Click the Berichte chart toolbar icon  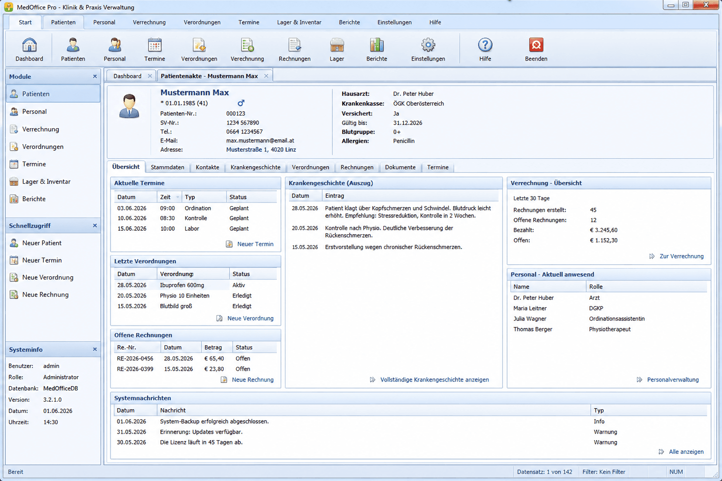(377, 49)
